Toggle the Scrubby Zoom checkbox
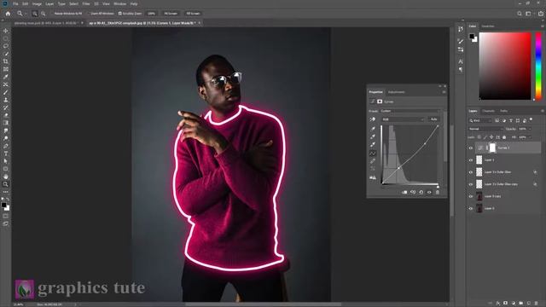Image resolution: width=546 pixels, height=307 pixels. coord(119,14)
